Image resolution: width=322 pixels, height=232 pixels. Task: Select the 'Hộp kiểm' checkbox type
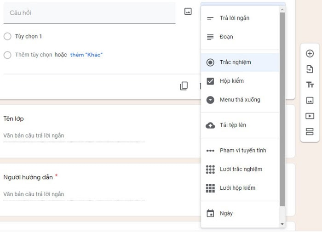coord(240,81)
